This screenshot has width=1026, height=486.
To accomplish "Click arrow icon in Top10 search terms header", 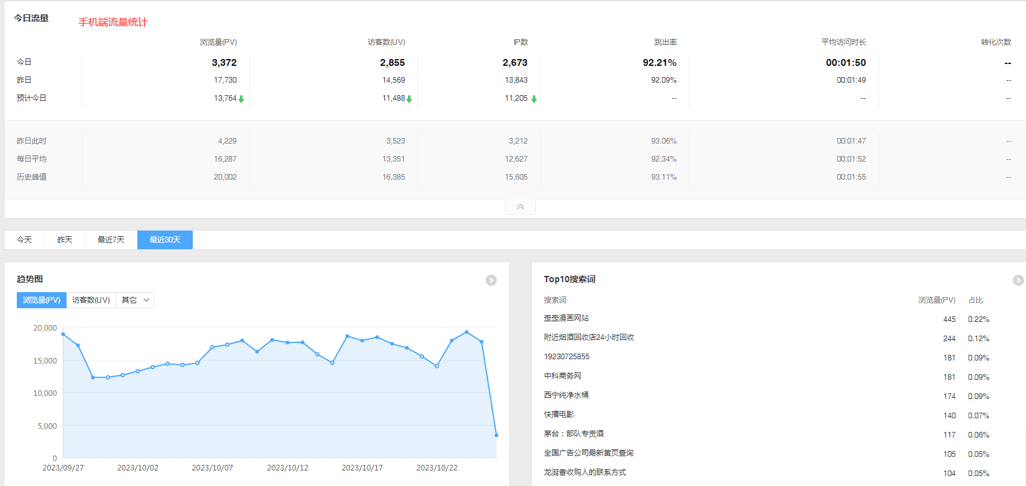I will (1018, 280).
